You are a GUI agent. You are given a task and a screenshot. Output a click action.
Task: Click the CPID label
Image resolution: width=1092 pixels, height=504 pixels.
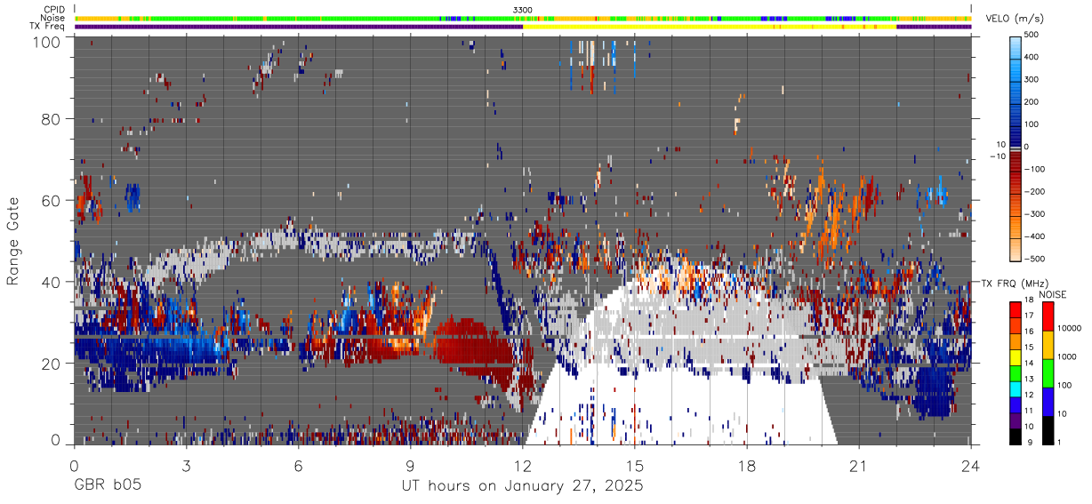tap(53, 9)
